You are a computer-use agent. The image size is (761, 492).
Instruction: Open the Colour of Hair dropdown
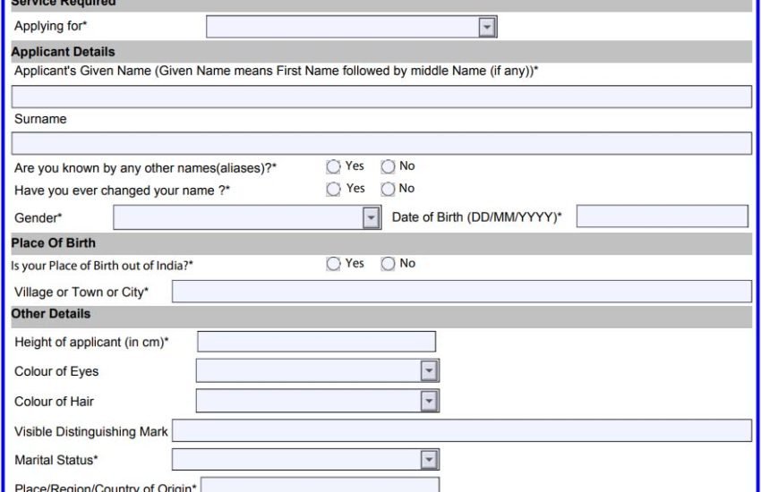coord(317,401)
